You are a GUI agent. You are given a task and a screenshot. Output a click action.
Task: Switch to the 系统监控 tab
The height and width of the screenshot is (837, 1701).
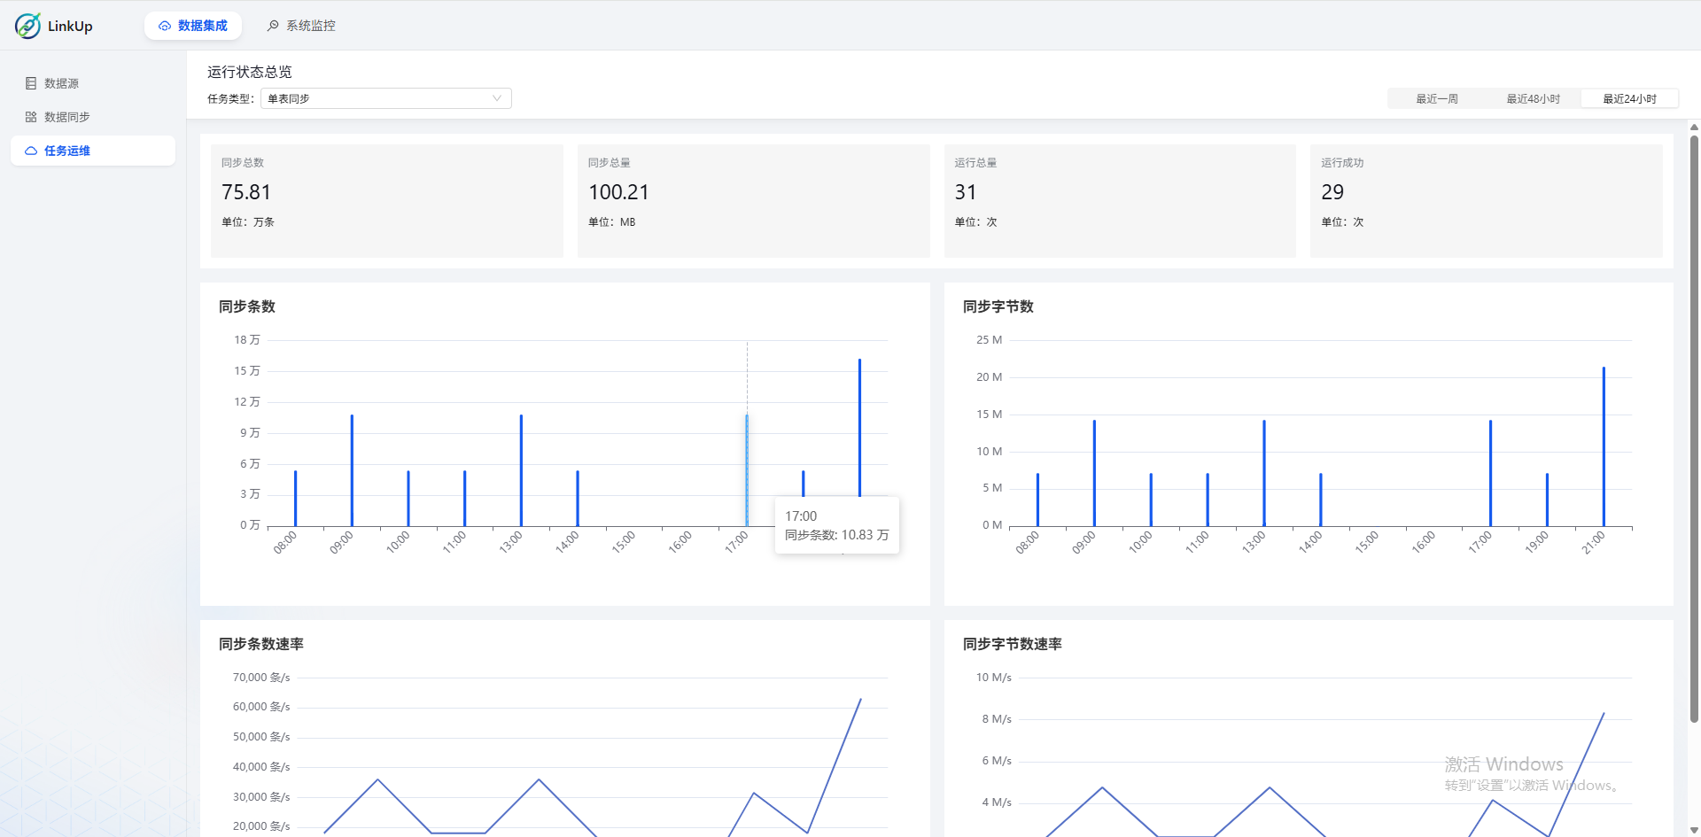click(301, 26)
